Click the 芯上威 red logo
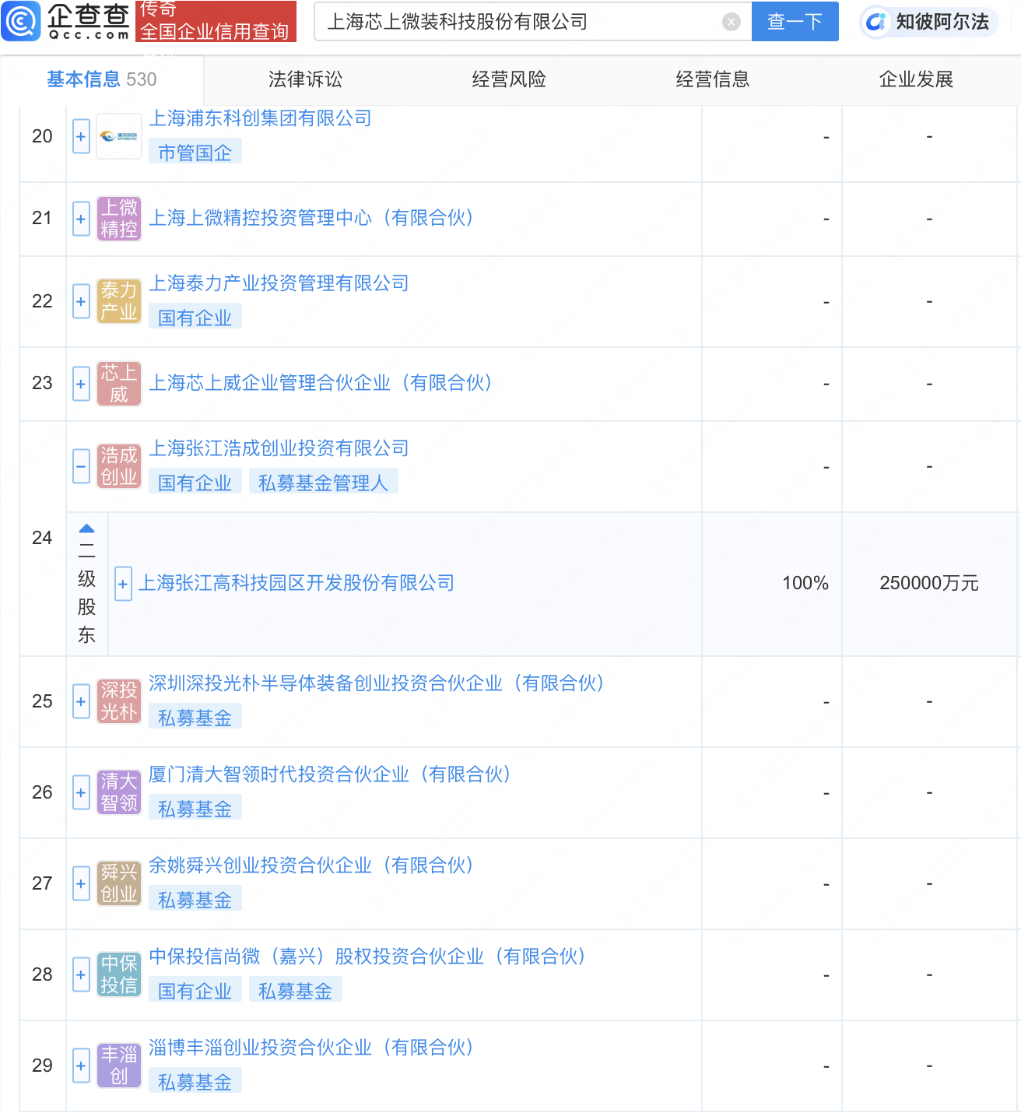 pyautogui.click(x=119, y=384)
